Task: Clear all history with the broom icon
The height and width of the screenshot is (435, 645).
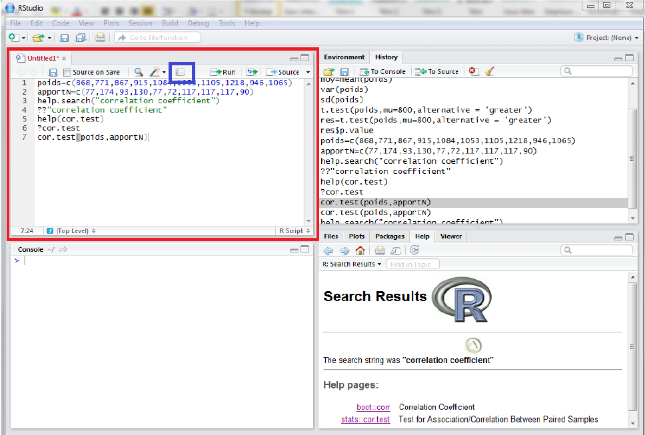Action: point(488,71)
